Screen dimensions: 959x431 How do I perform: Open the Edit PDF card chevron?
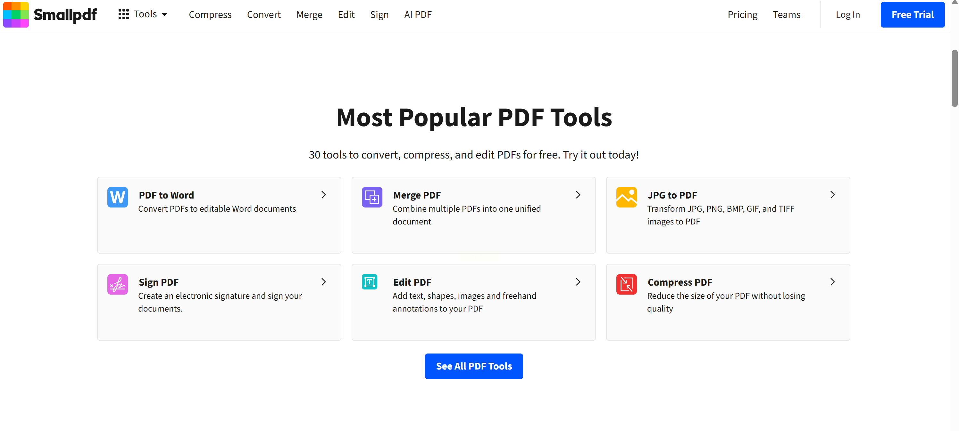pyautogui.click(x=578, y=282)
